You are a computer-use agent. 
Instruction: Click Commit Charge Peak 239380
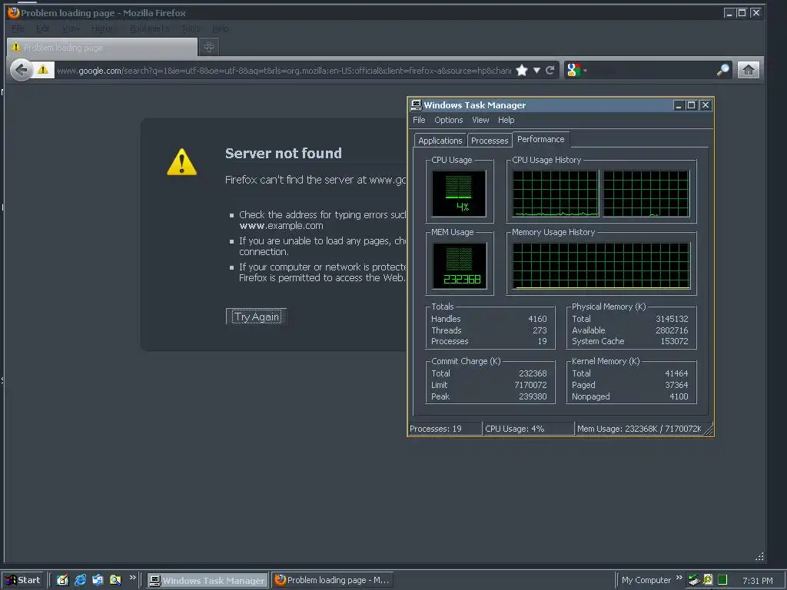[533, 396]
